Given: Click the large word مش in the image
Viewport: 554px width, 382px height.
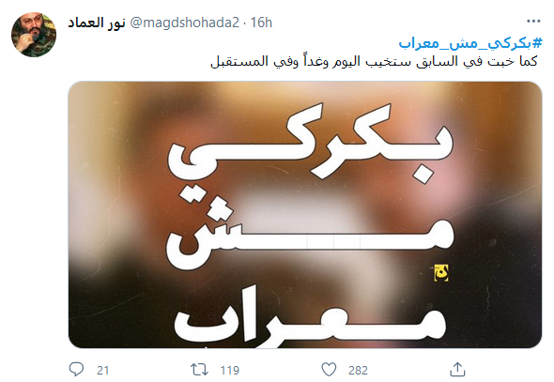Looking at the screenshot, I should 310,230.
